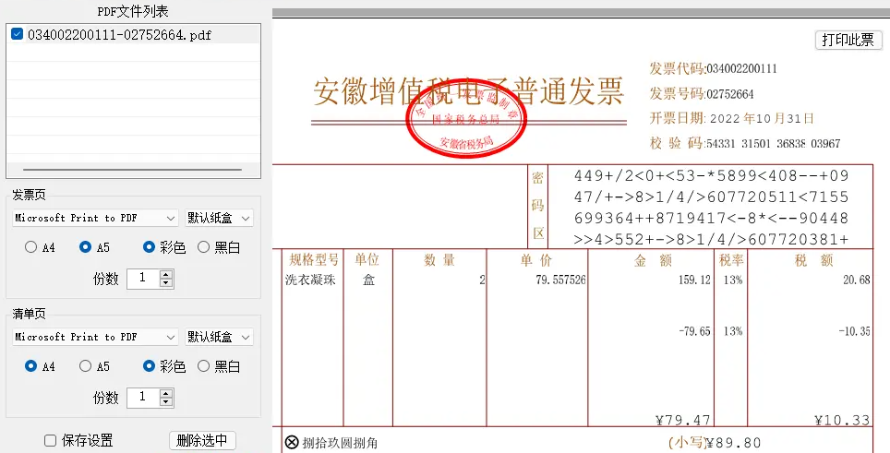Click the 数量 column header
Viewport: 890px width, 453px height.
coord(439,259)
